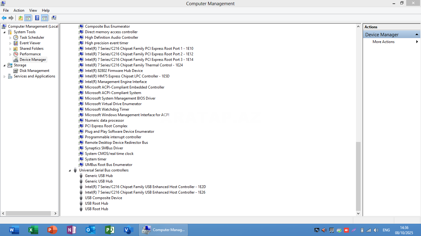Toggle the Show/Hide Console Tree button
Screen dimensions: 421x236
(28, 18)
